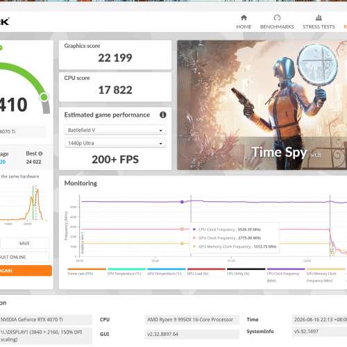The width and height of the screenshot is (347, 347).
Task: Click the GPU Temperature blue legend bar
Action: tap(167, 269)
